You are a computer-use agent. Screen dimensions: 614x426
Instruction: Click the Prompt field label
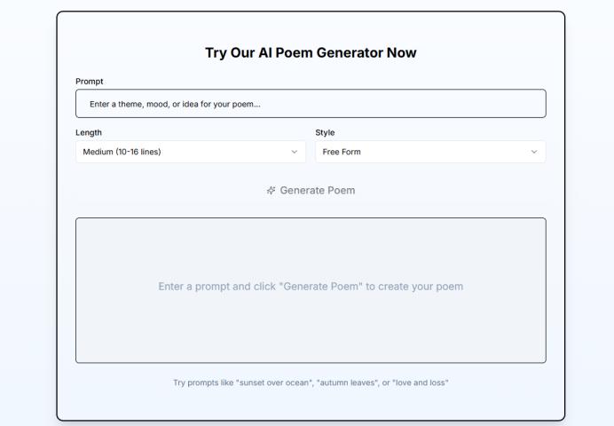click(90, 82)
